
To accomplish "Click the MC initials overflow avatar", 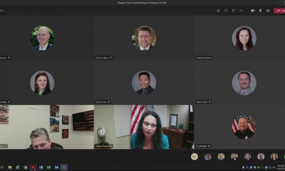I will coord(195,156).
